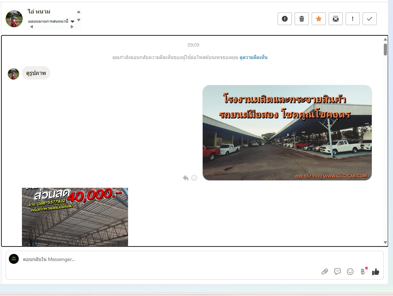Mark conversation unread with the envelope icon

click(x=336, y=19)
